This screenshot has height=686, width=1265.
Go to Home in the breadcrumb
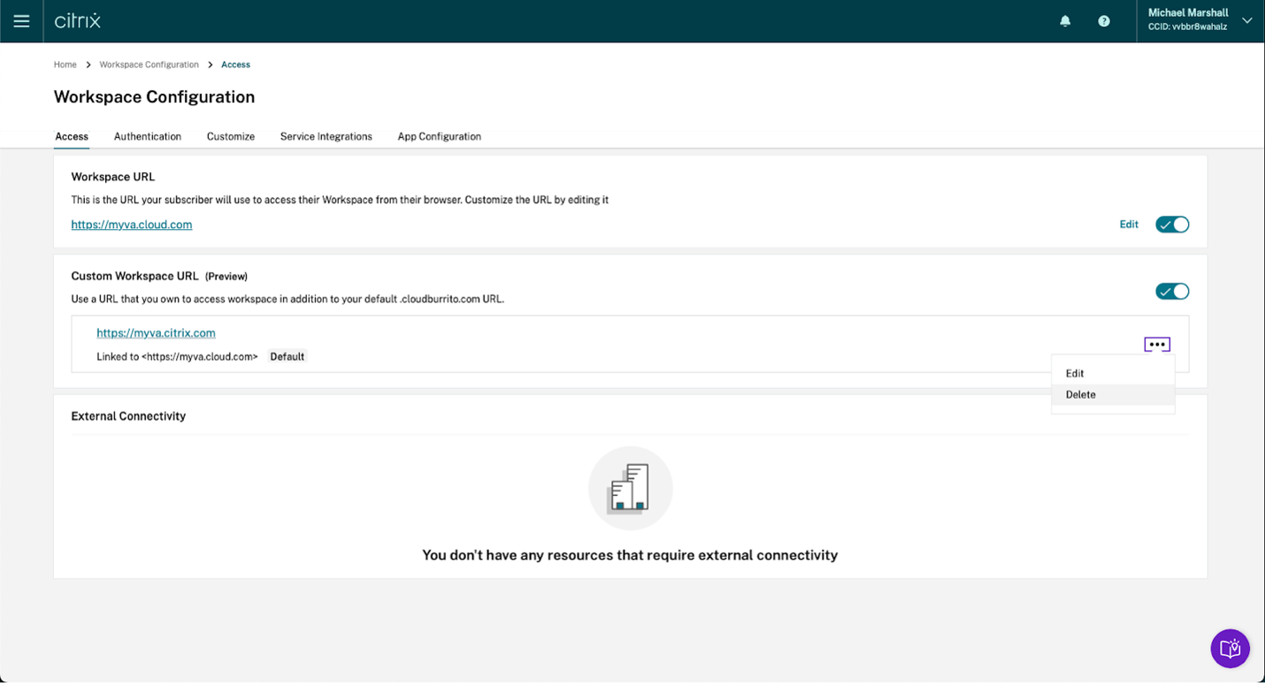point(65,65)
